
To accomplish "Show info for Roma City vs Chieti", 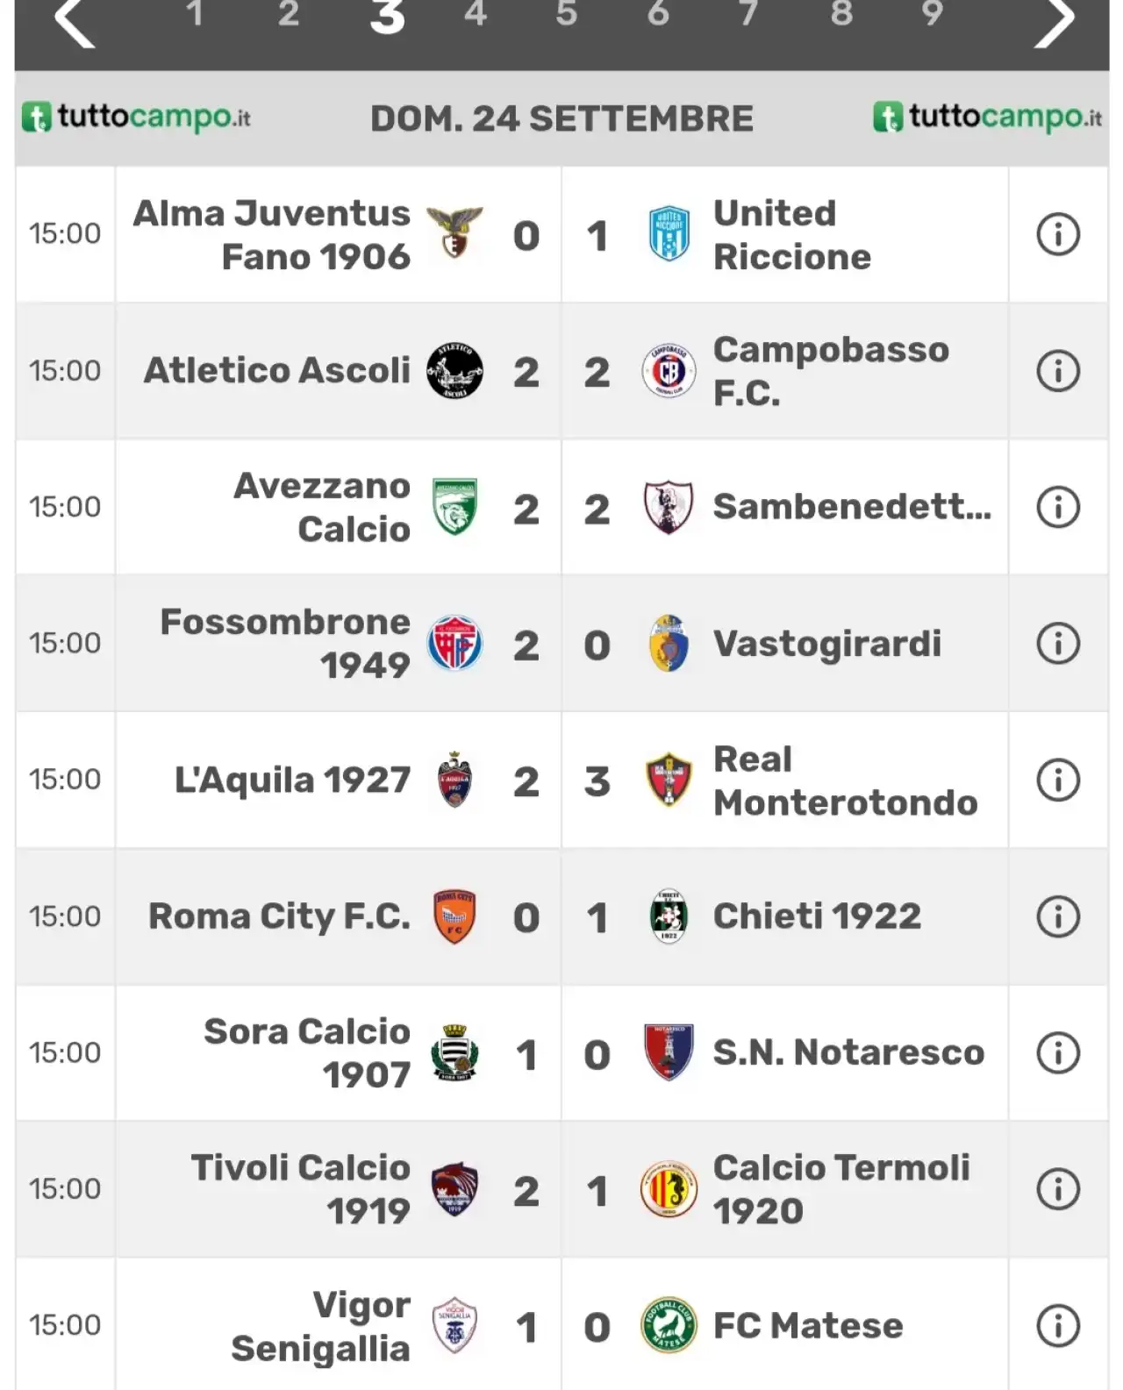I will click(x=1058, y=916).
